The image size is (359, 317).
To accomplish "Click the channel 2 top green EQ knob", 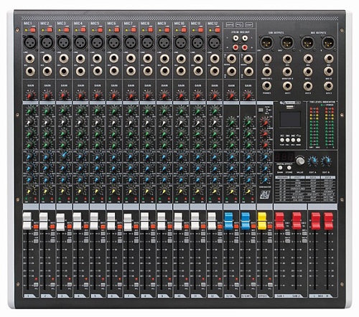I will tap(47, 110).
